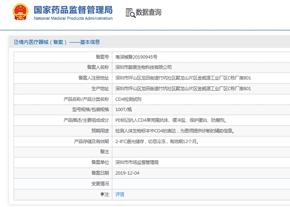Screen dimensions: 290x207
Task: Select the date 2019-12-04
Action: [x=127, y=173]
